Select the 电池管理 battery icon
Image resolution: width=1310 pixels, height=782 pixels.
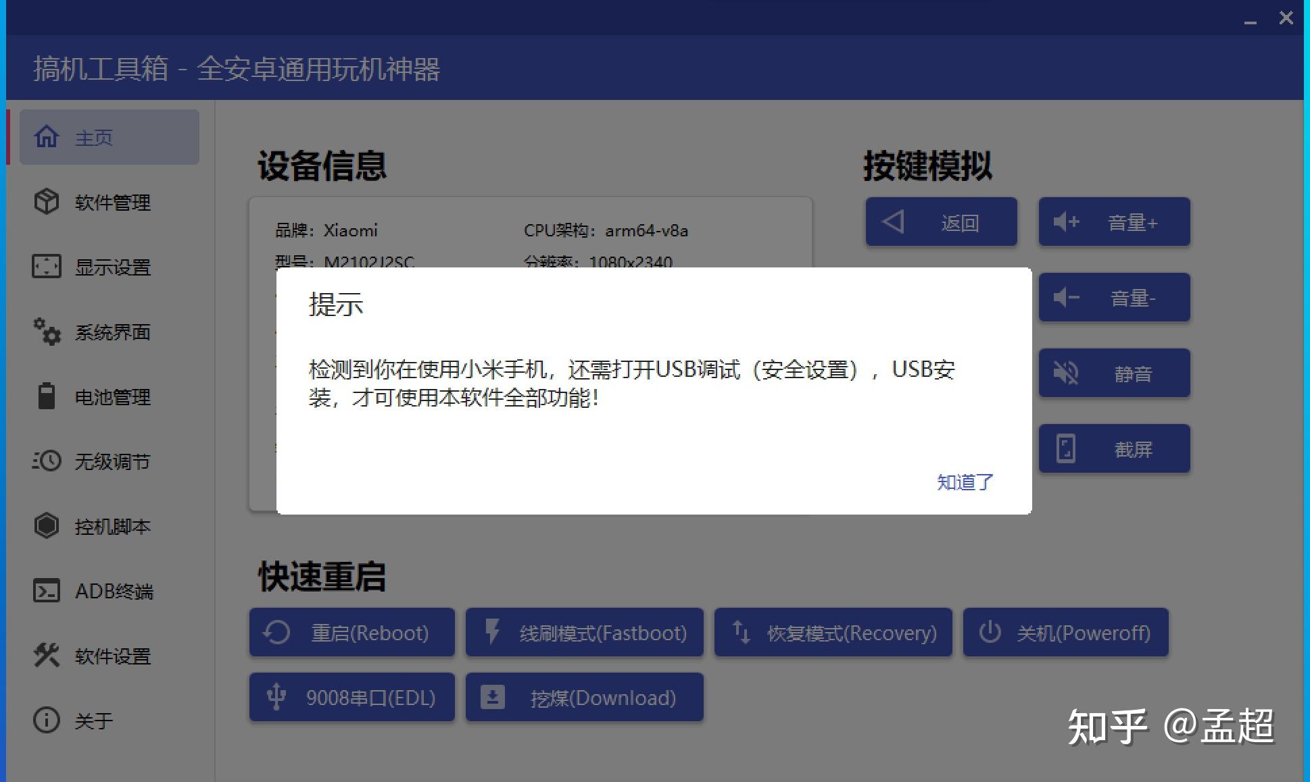pyautogui.click(x=47, y=396)
